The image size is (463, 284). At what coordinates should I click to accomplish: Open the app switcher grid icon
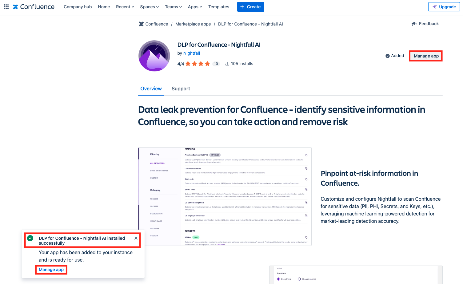click(x=6, y=7)
